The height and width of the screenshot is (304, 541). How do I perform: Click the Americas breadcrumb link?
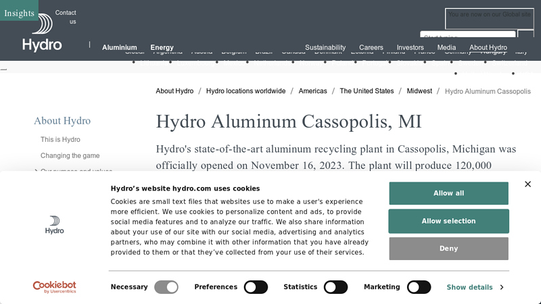(312, 91)
